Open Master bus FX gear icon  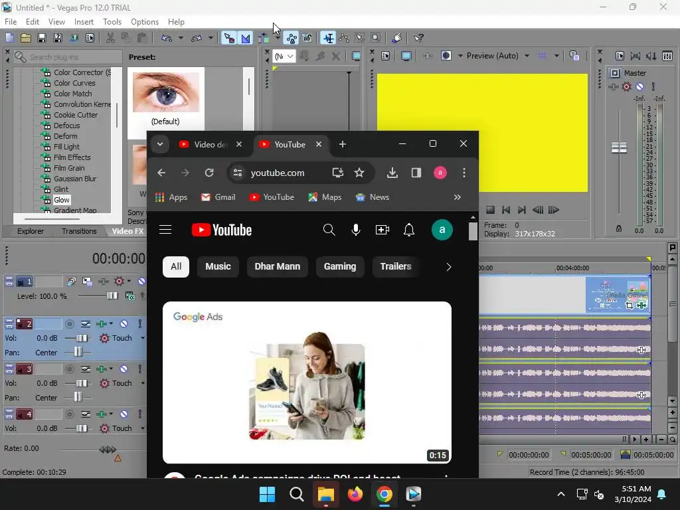click(x=626, y=87)
